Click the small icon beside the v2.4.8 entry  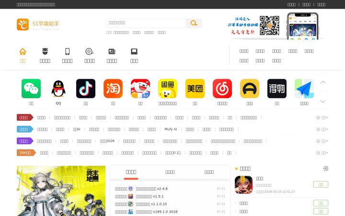point(131,189)
